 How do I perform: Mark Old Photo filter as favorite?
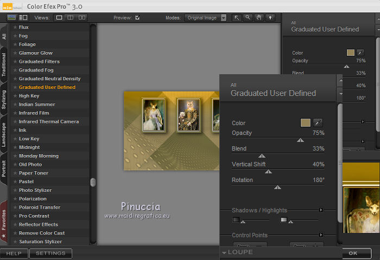[15, 165]
